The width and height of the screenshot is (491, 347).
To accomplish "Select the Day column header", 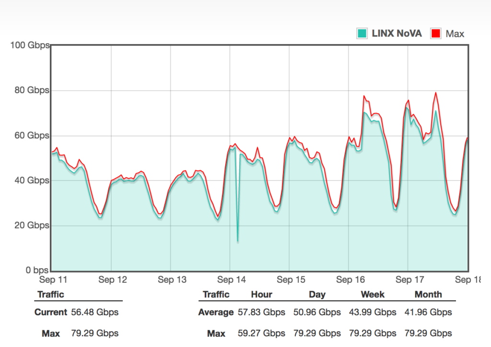I will (x=317, y=294).
